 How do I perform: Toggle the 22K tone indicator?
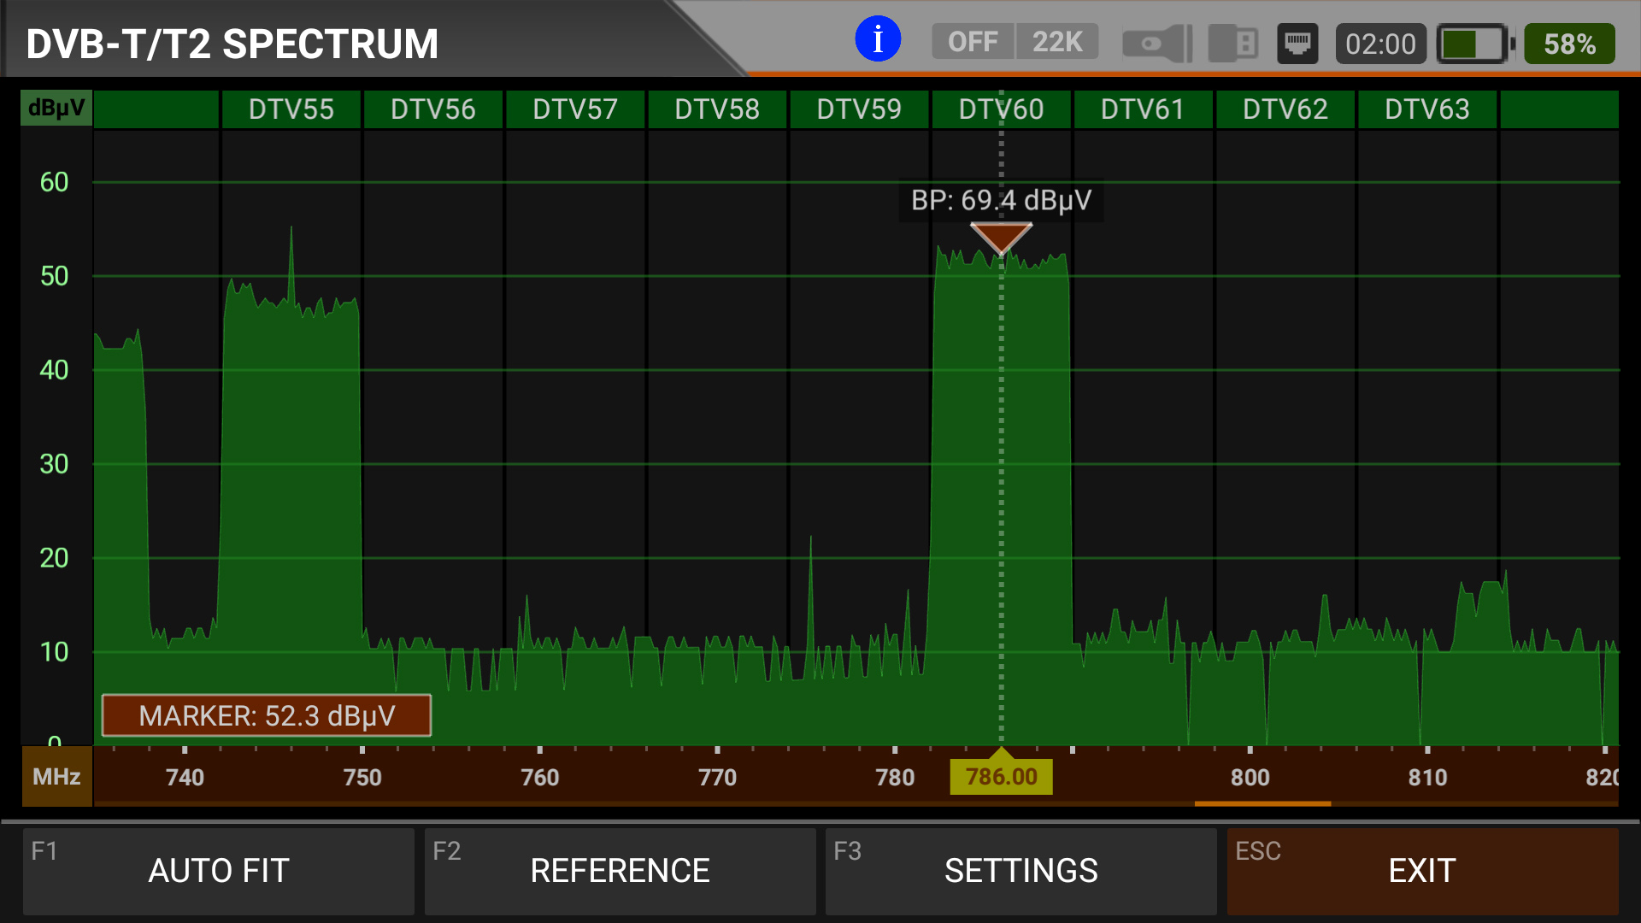(x=1057, y=42)
